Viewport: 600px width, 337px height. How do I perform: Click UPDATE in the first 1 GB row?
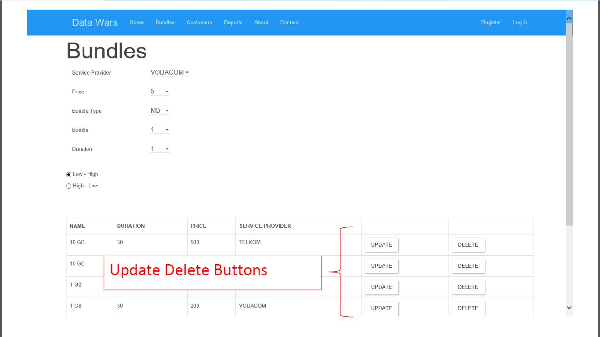(x=381, y=287)
